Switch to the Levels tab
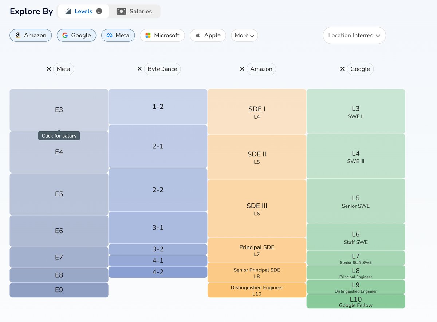Image resolution: width=437 pixels, height=322 pixels. coord(83,11)
